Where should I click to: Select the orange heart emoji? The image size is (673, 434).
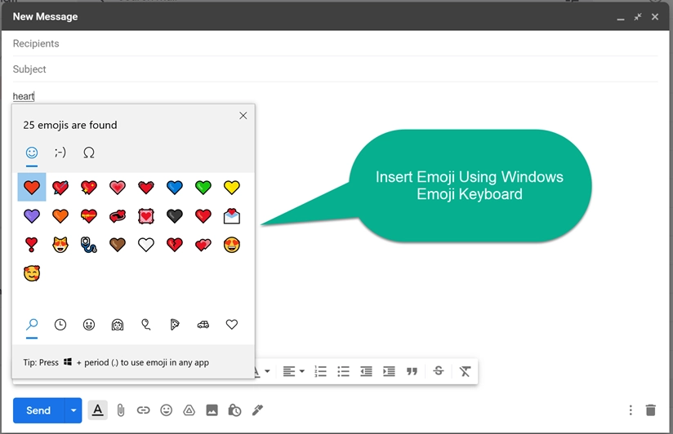coord(60,215)
